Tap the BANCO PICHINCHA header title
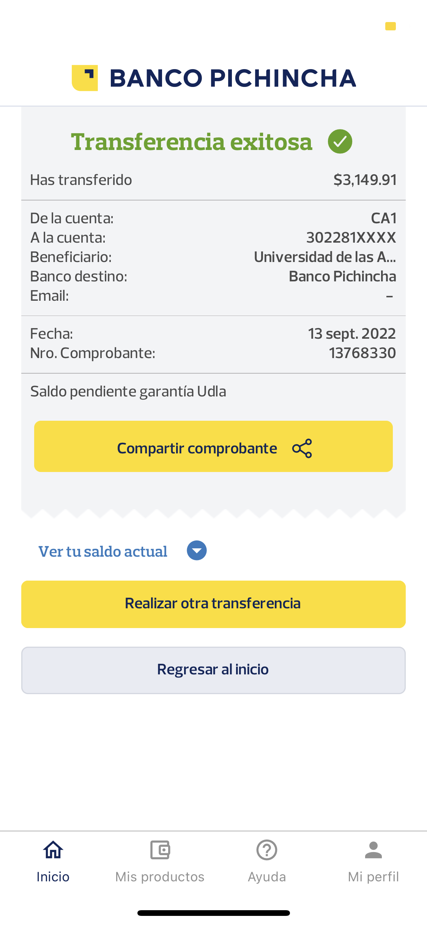 click(x=233, y=78)
